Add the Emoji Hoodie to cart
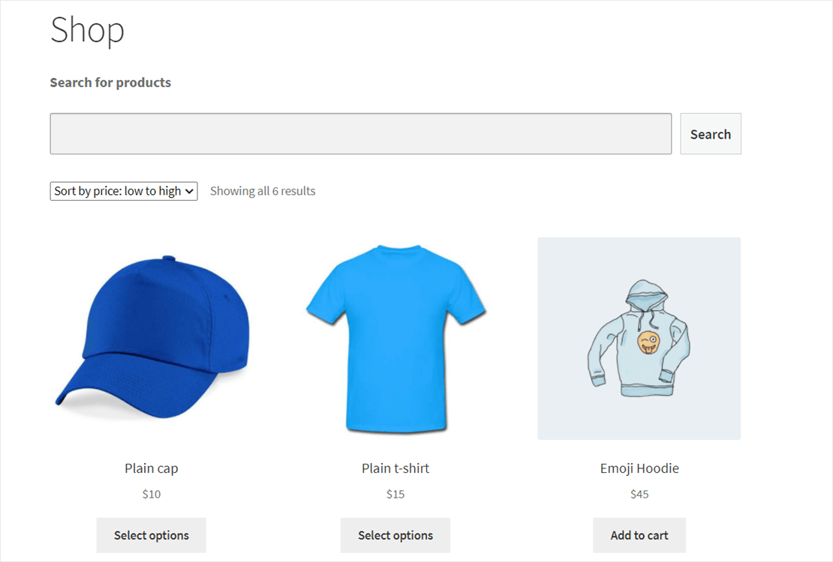The image size is (833, 562). 639,535
